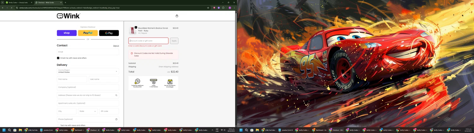Click the ESP LAA language indicator
This screenshot has height=133, width=474.
coord(217,130)
